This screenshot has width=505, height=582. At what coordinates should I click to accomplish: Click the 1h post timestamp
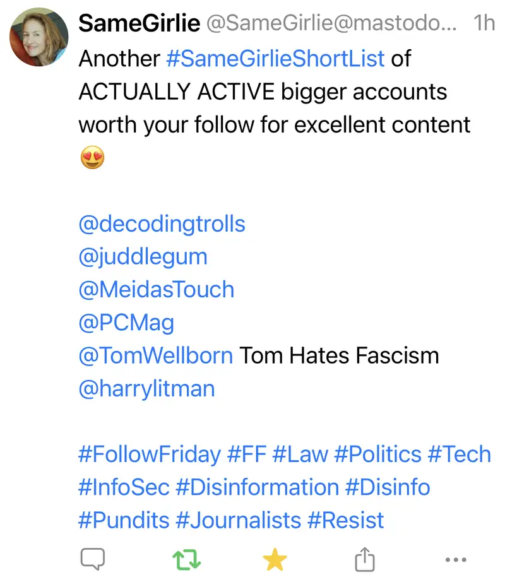click(x=484, y=24)
